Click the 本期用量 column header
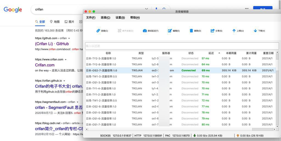This screenshot has width=281, height=141. (231, 53)
